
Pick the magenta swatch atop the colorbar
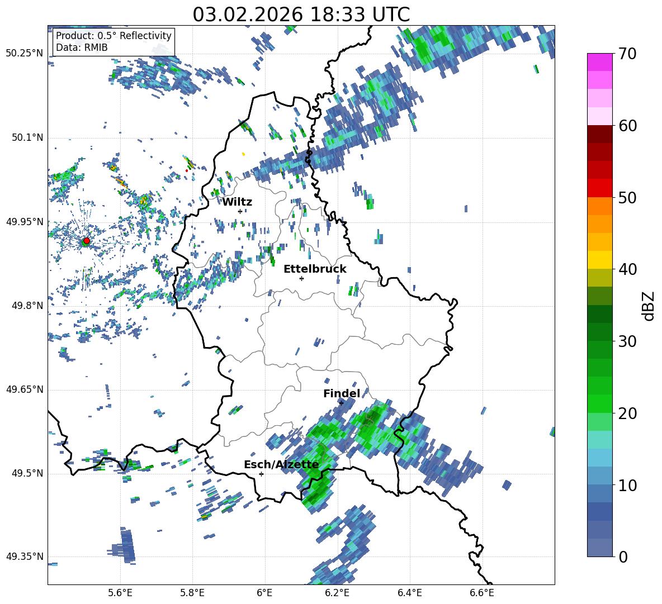[x=600, y=63]
